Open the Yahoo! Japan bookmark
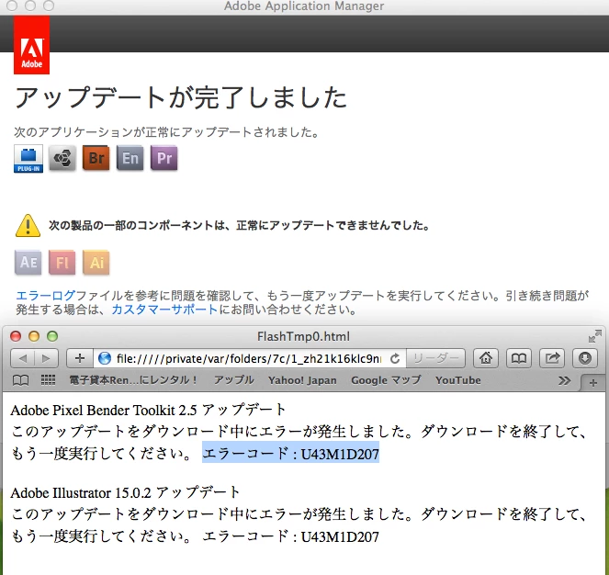The height and width of the screenshot is (575, 609). point(302,380)
